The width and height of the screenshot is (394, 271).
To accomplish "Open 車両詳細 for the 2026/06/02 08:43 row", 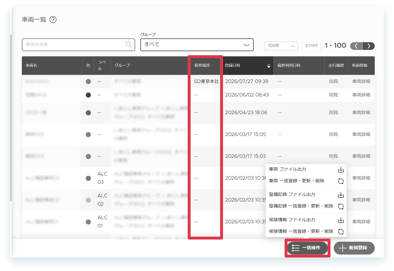I will click(x=361, y=95).
